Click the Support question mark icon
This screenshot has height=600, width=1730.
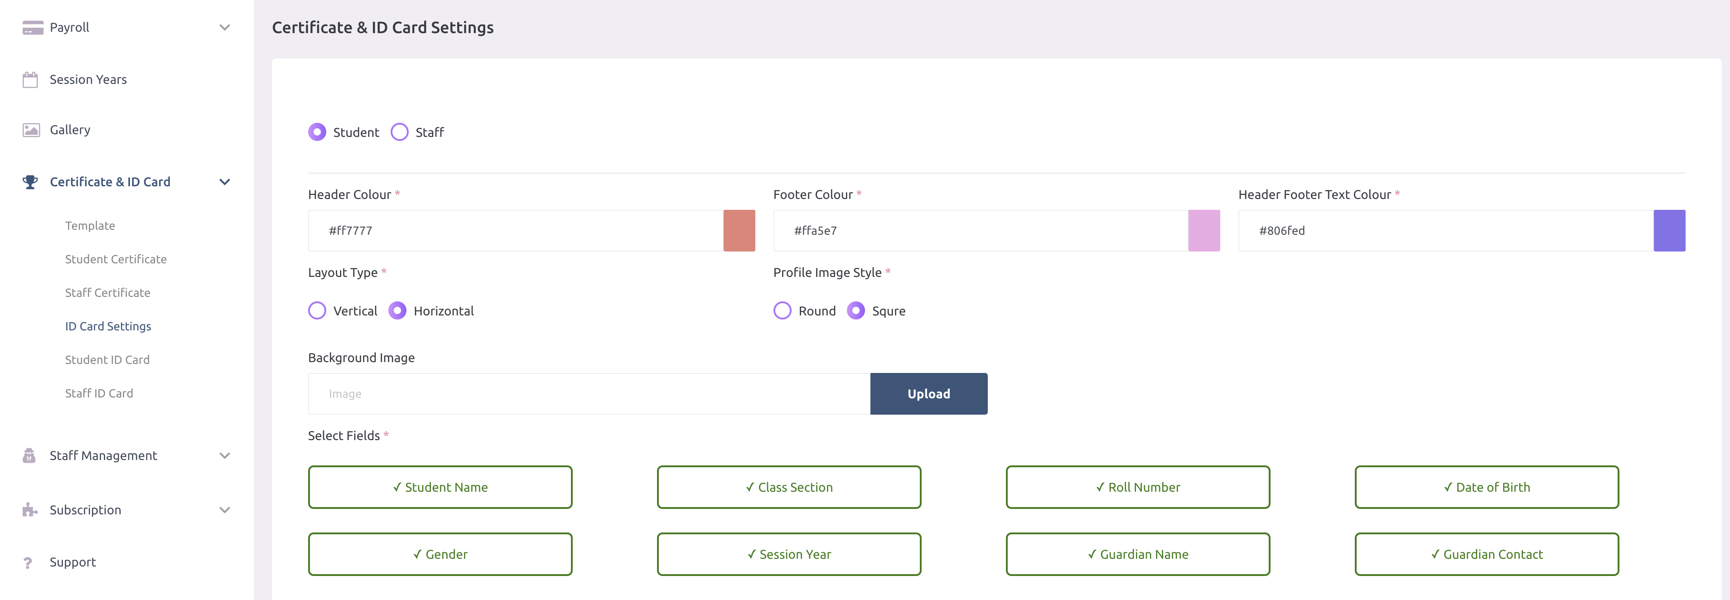(x=28, y=561)
